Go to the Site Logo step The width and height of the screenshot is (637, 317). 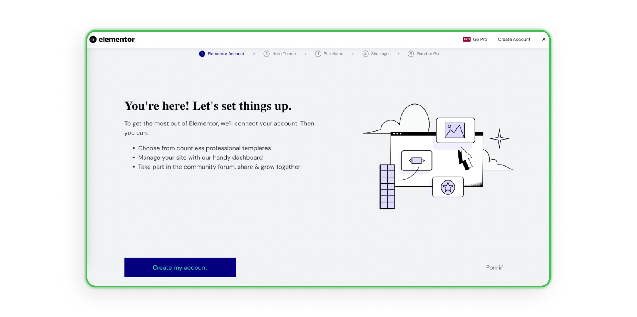pyautogui.click(x=376, y=54)
